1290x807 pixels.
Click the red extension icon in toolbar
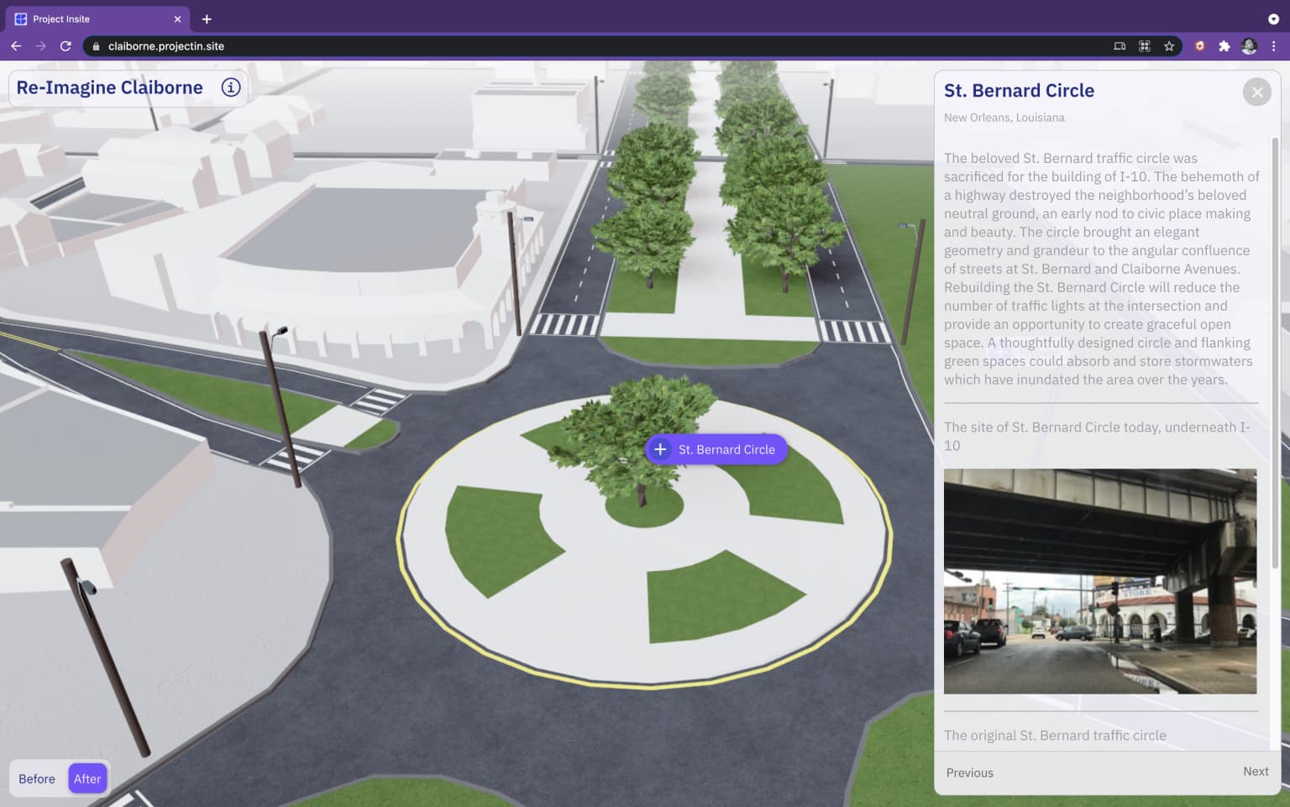(x=1199, y=46)
